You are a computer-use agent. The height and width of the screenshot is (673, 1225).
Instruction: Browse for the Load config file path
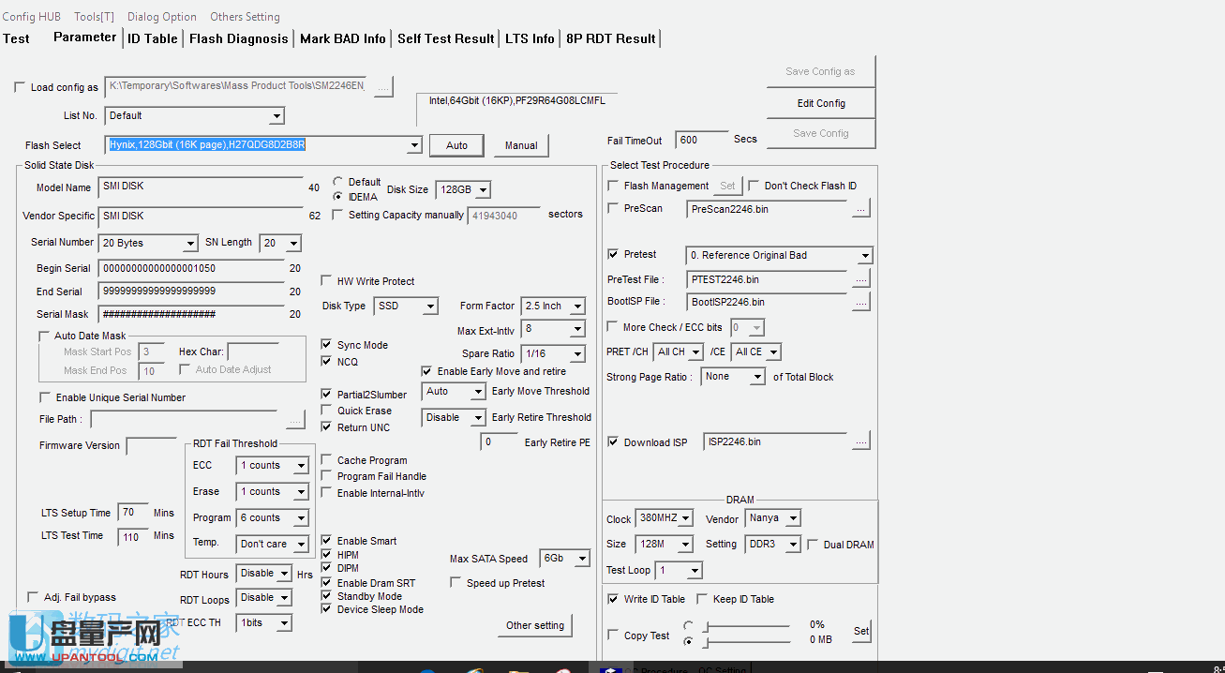point(383,86)
